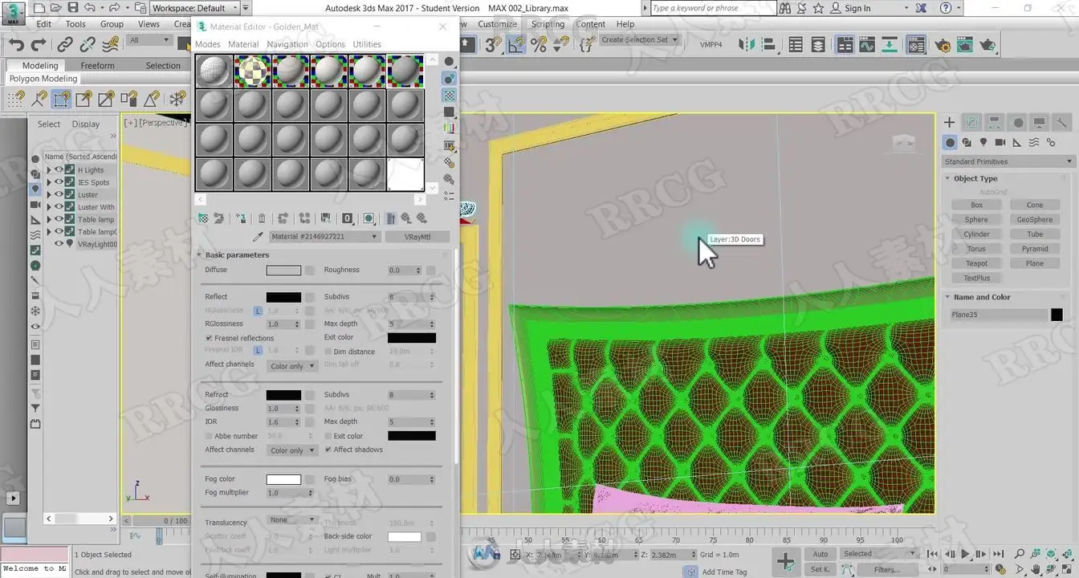
Task: Click the GeoSphere object button
Action: 1035,219
